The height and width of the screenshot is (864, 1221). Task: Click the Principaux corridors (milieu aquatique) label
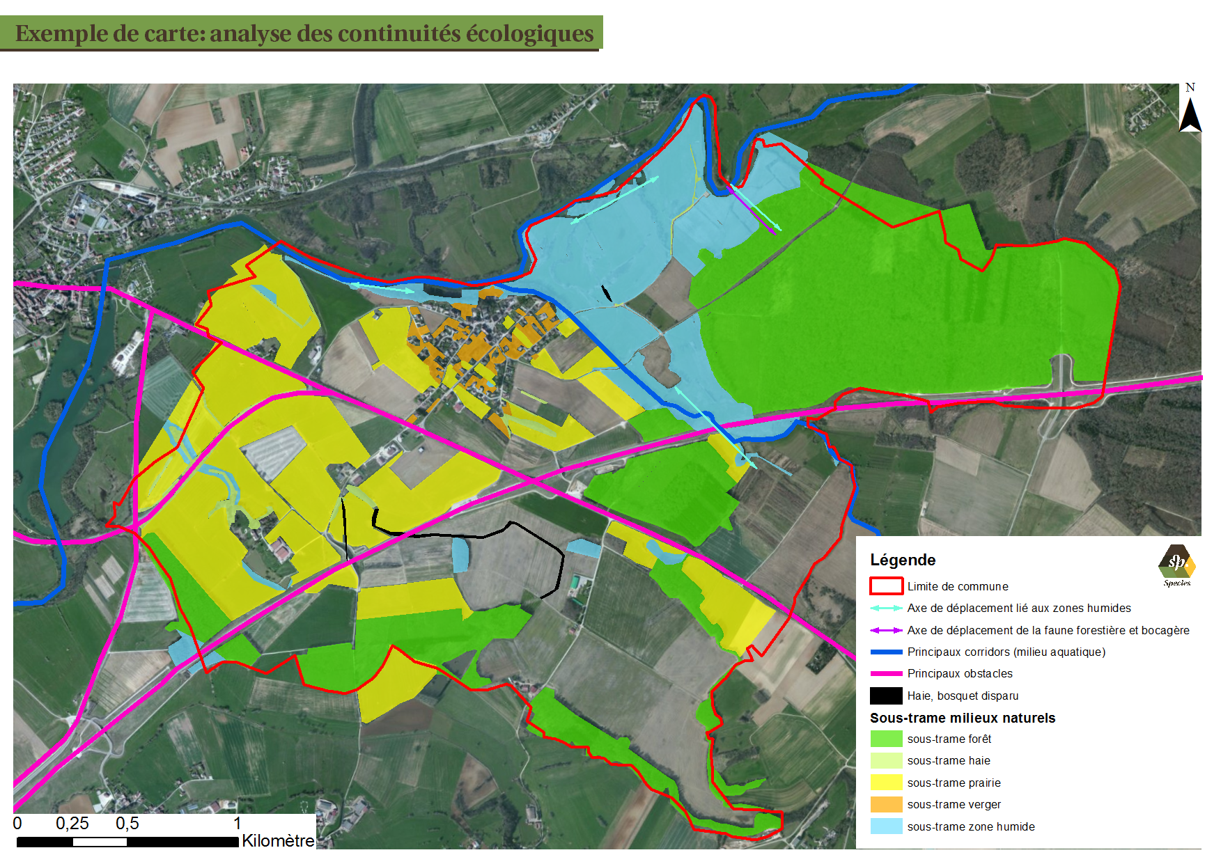coord(1006,652)
